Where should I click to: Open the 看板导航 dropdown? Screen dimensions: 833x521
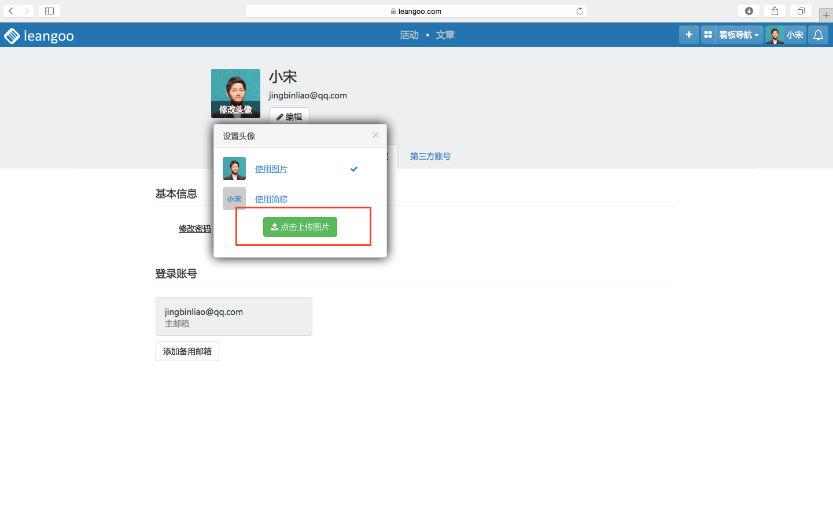tap(739, 35)
